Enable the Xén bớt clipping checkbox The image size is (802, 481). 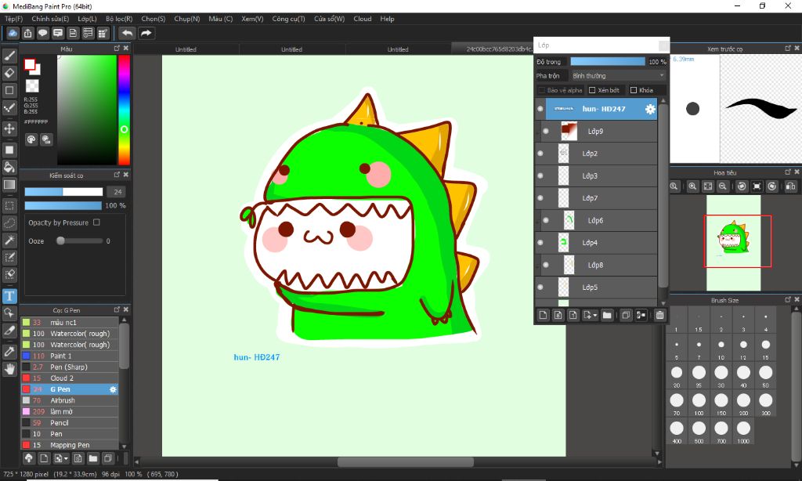tap(592, 90)
